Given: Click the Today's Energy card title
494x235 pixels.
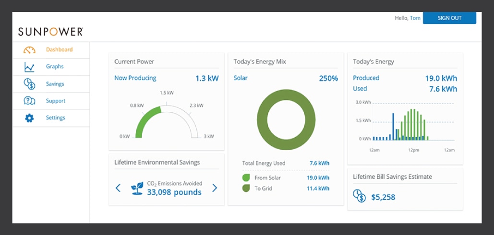Looking at the screenshot, I should point(374,62).
